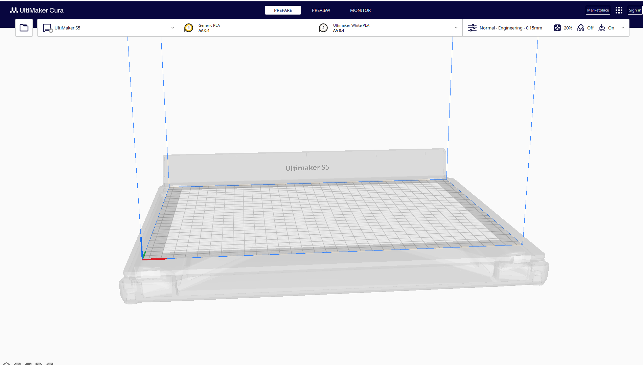This screenshot has width=643, height=365.
Task: Click the support structure icon
Action: click(x=581, y=28)
